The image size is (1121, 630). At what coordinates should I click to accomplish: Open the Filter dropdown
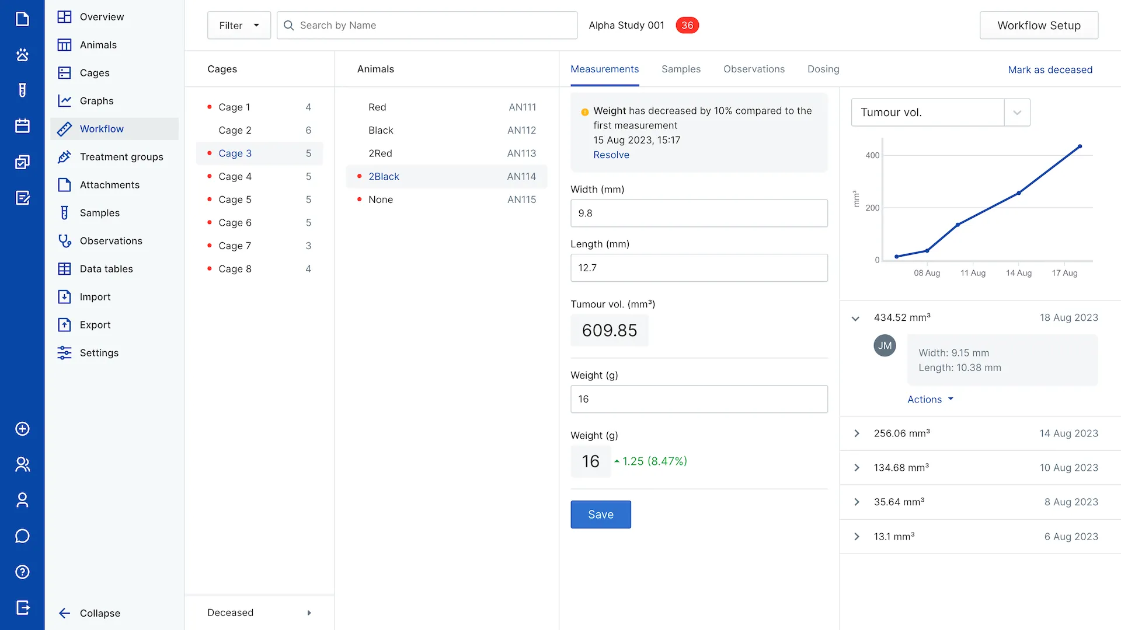[239, 25]
